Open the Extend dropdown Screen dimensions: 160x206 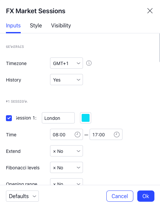[x=67, y=151]
